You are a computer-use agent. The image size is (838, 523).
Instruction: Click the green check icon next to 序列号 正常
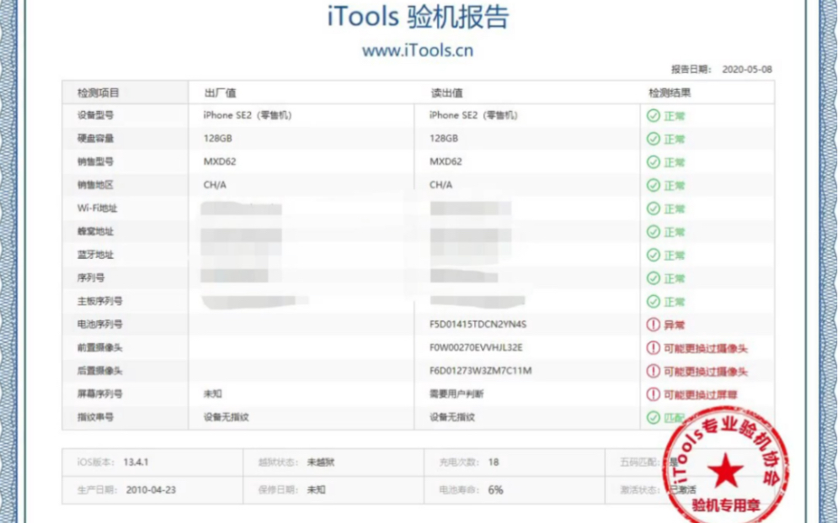coord(653,278)
